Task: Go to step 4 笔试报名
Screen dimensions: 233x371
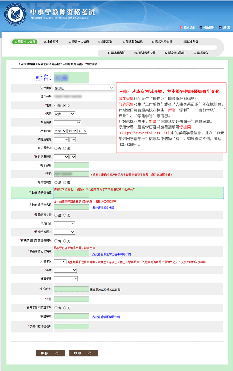Action: (105, 42)
